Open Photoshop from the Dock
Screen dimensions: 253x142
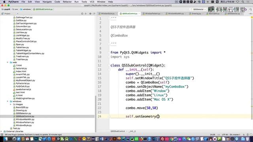coord(36,139)
